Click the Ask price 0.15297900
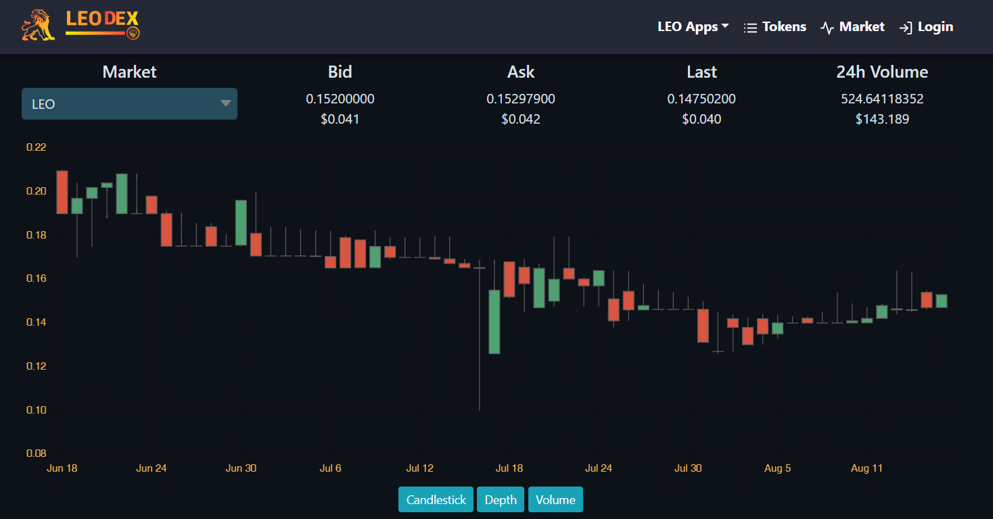This screenshot has height=519, width=993. [x=521, y=99]
